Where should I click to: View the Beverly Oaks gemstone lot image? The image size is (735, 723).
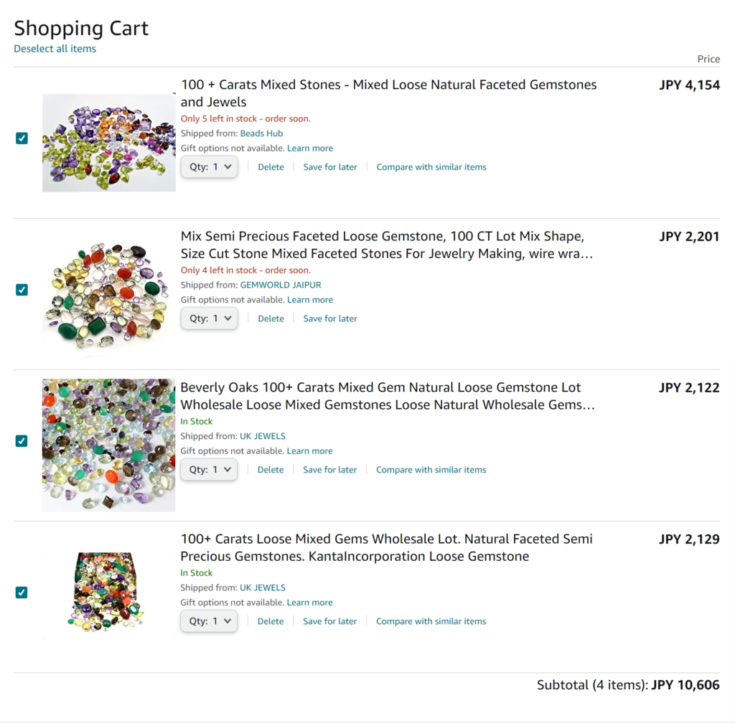[x=108, y=445]
